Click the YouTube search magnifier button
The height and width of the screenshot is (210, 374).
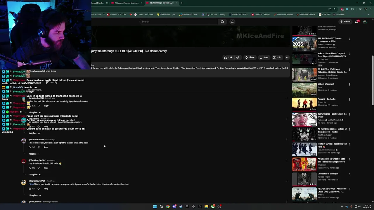(222, 22)
